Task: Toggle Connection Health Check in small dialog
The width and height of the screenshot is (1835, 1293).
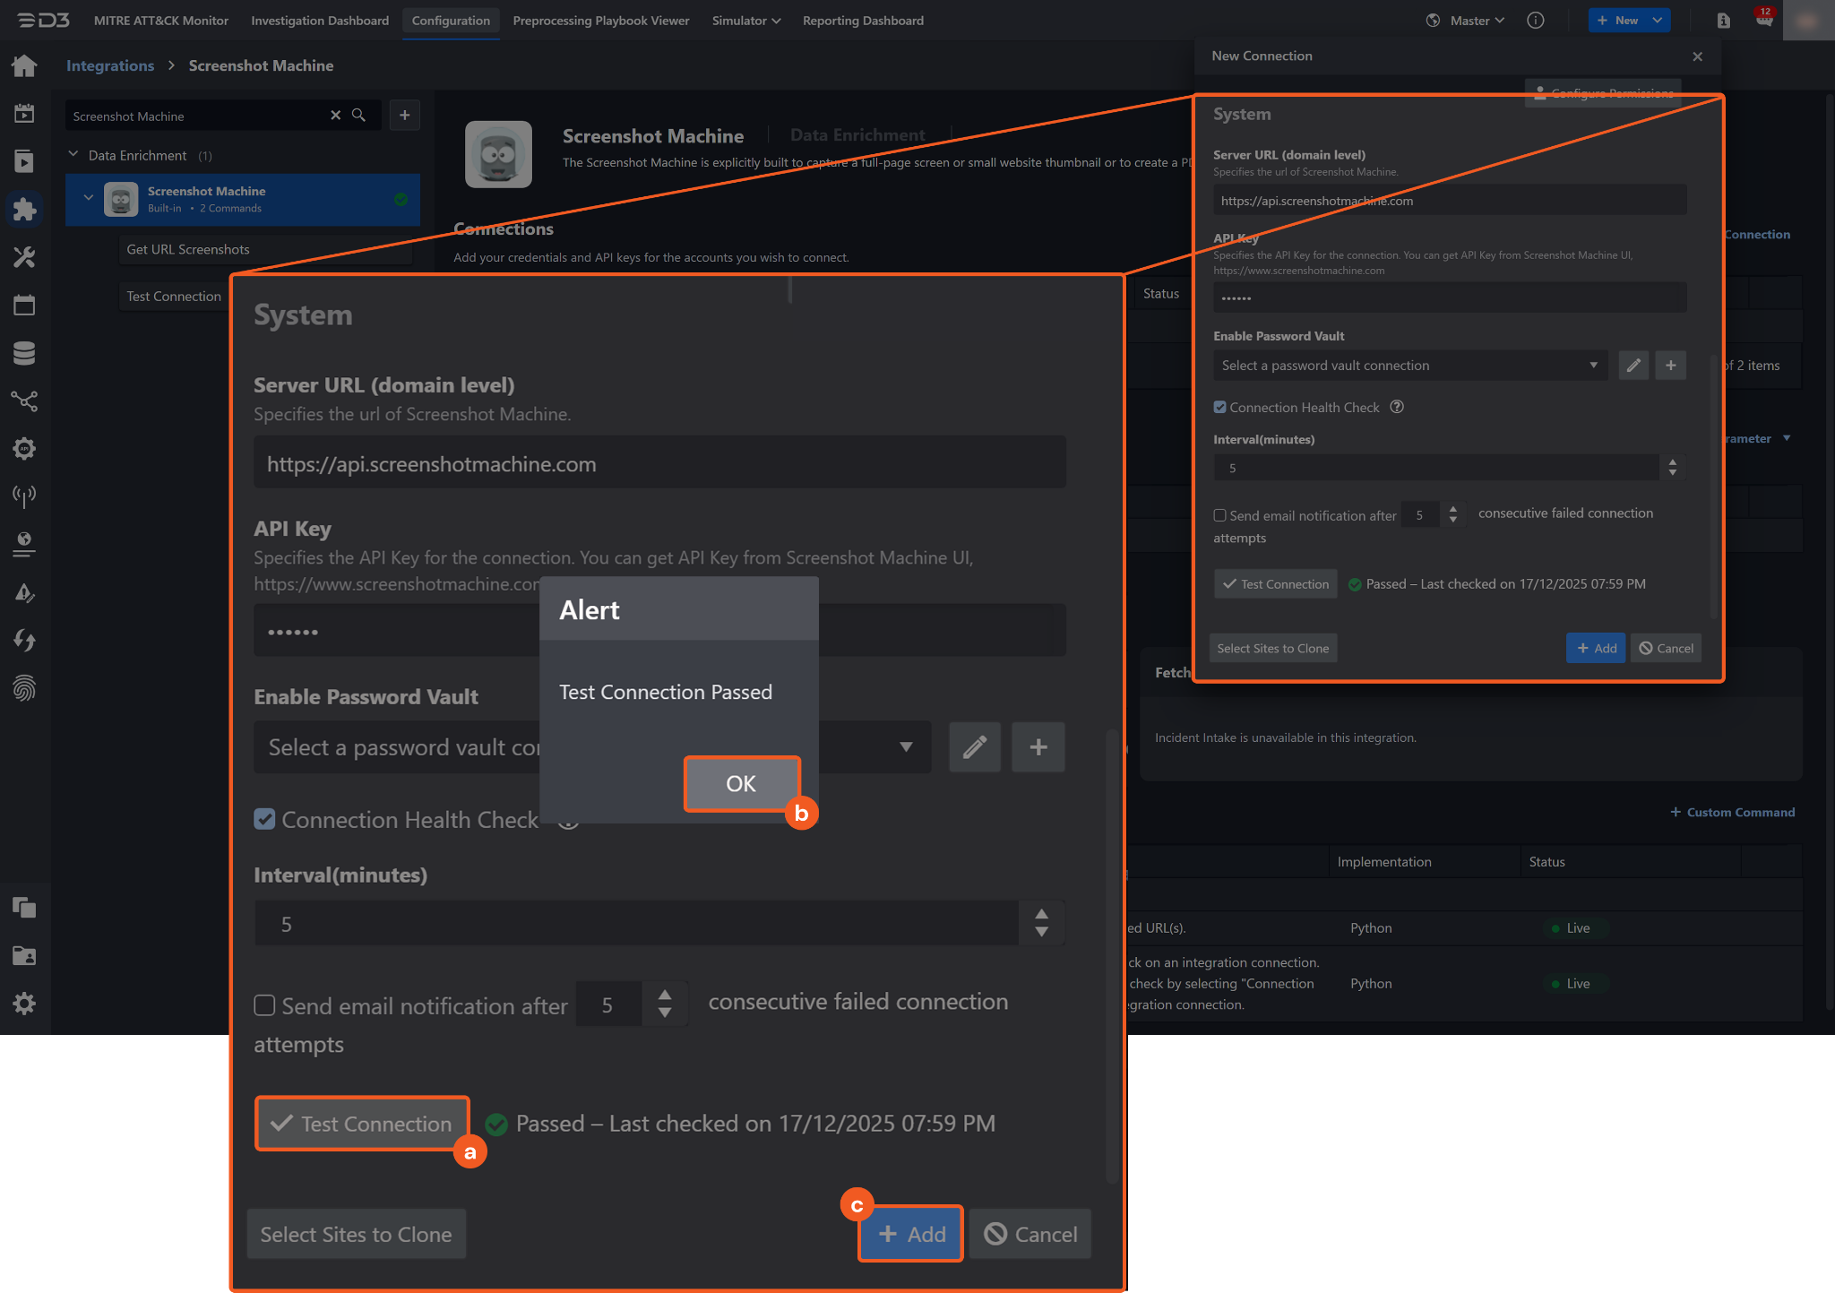Action: tap(1219, 407)
